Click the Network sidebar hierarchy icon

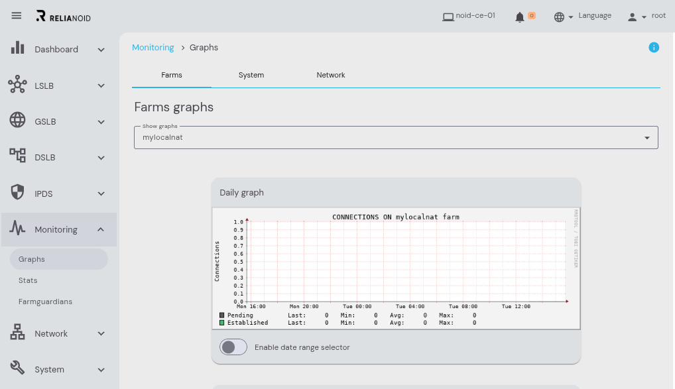point(18,332)
